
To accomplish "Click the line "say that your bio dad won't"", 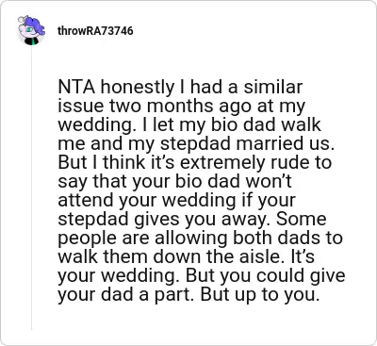I will (x=174, y=181).
